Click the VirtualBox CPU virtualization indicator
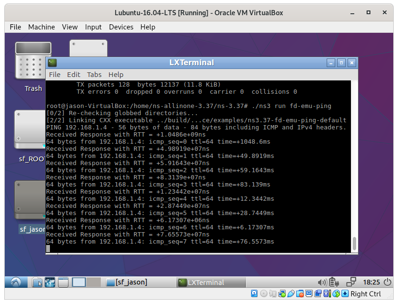 tap(327, 294)
